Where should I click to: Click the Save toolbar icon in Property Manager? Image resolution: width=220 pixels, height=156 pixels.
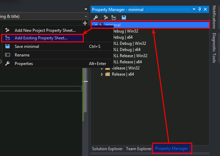[x=124, y=17]
